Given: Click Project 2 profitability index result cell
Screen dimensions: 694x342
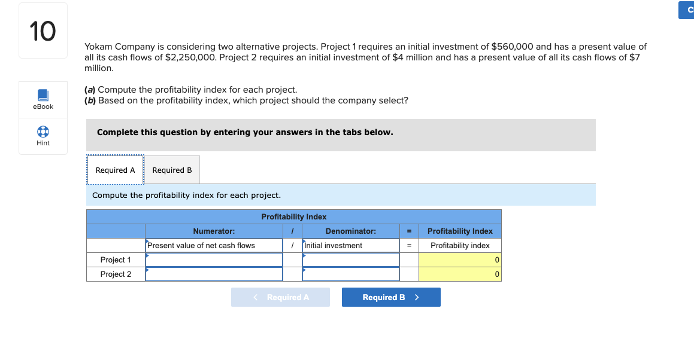Looking at the screenshot, I should [460, 274].
